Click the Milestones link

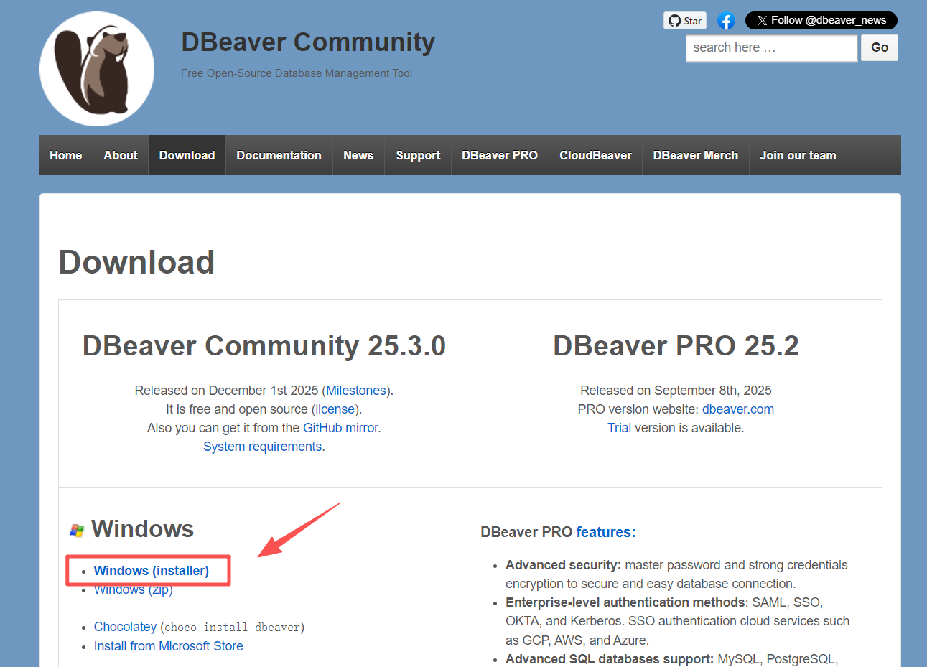pyautogui.click(x=356, y=391)
